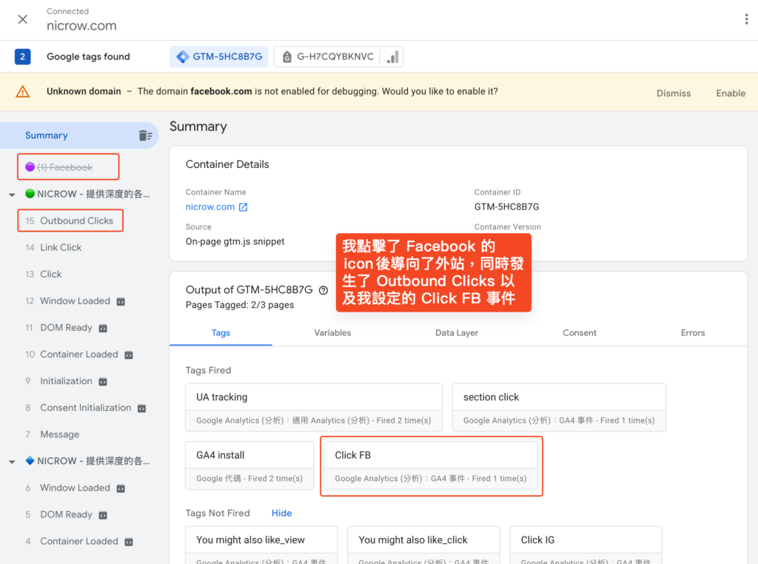Select event 5 DOM Ready
Viewport: 758px width, 564px height.
pyautogui.click(x=58, y=514)
